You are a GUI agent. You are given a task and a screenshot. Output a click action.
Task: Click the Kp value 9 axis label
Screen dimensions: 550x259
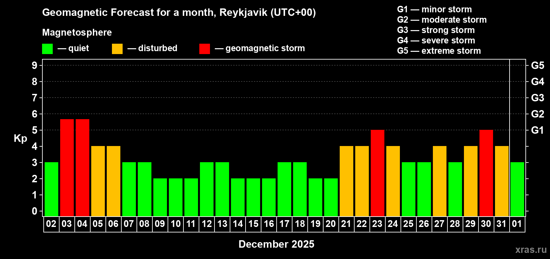(35, 65)
